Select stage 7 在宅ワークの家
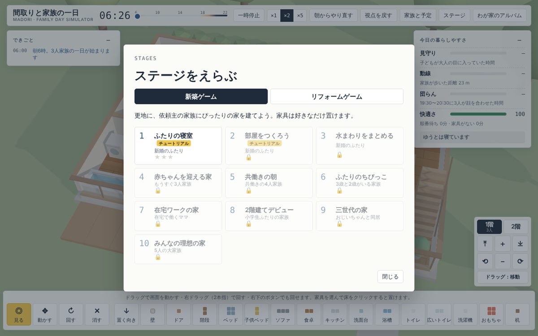The image size is (538, 336). [x=178, y=216]
